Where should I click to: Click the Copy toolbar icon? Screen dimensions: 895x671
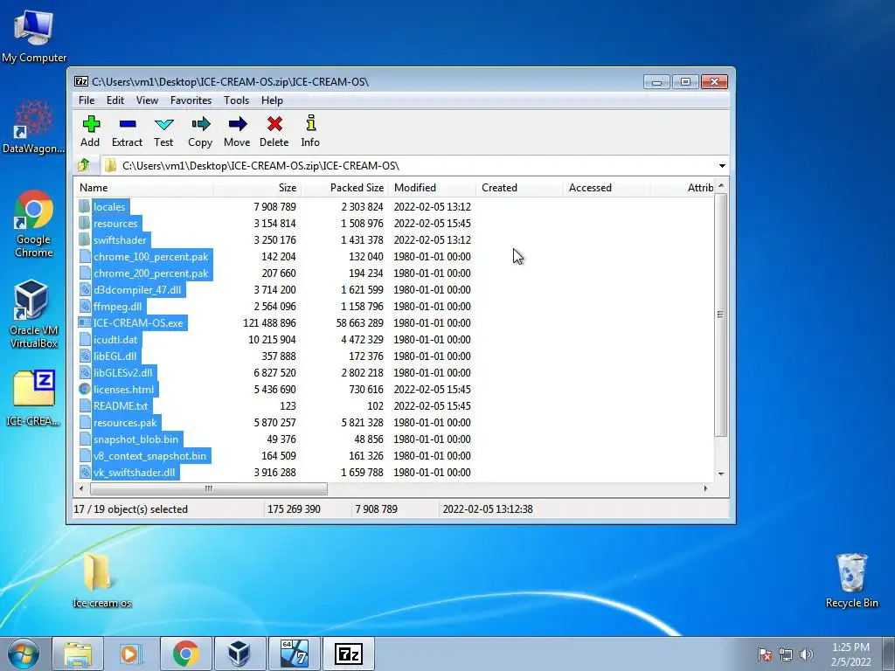(x=200, y=124)
